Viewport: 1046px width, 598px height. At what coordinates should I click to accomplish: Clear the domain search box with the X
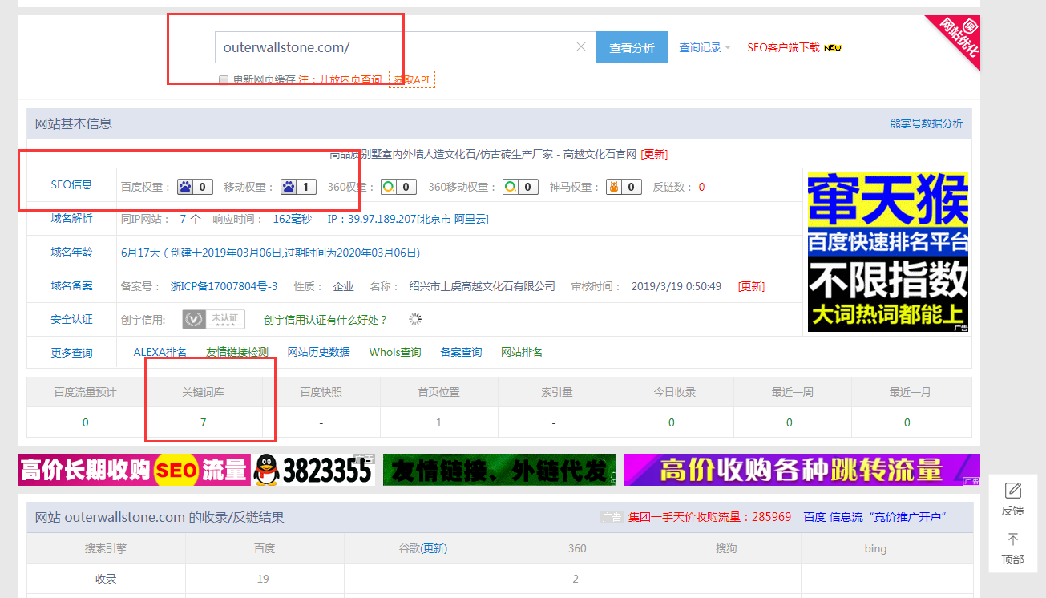581,47
